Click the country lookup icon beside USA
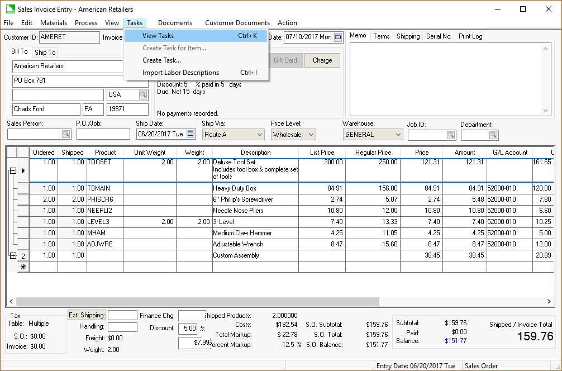The width and height of the screenshot is (562, 371). pos(143,94)
